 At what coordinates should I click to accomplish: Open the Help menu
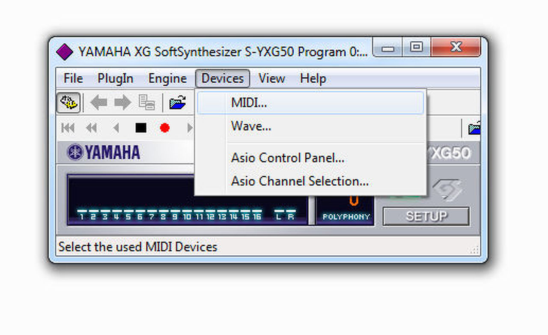pos(313,78)
